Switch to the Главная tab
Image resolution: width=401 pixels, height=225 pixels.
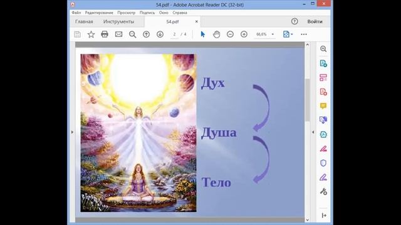tap(84, 22)
